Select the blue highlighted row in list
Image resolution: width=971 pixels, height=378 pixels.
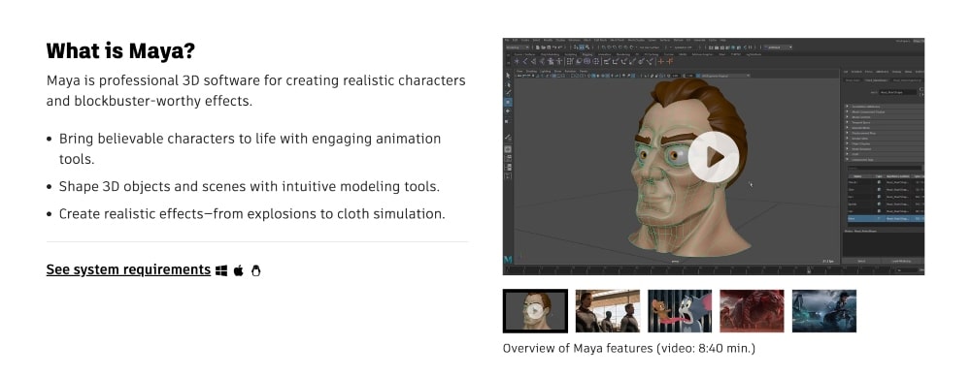click(885, 218)
